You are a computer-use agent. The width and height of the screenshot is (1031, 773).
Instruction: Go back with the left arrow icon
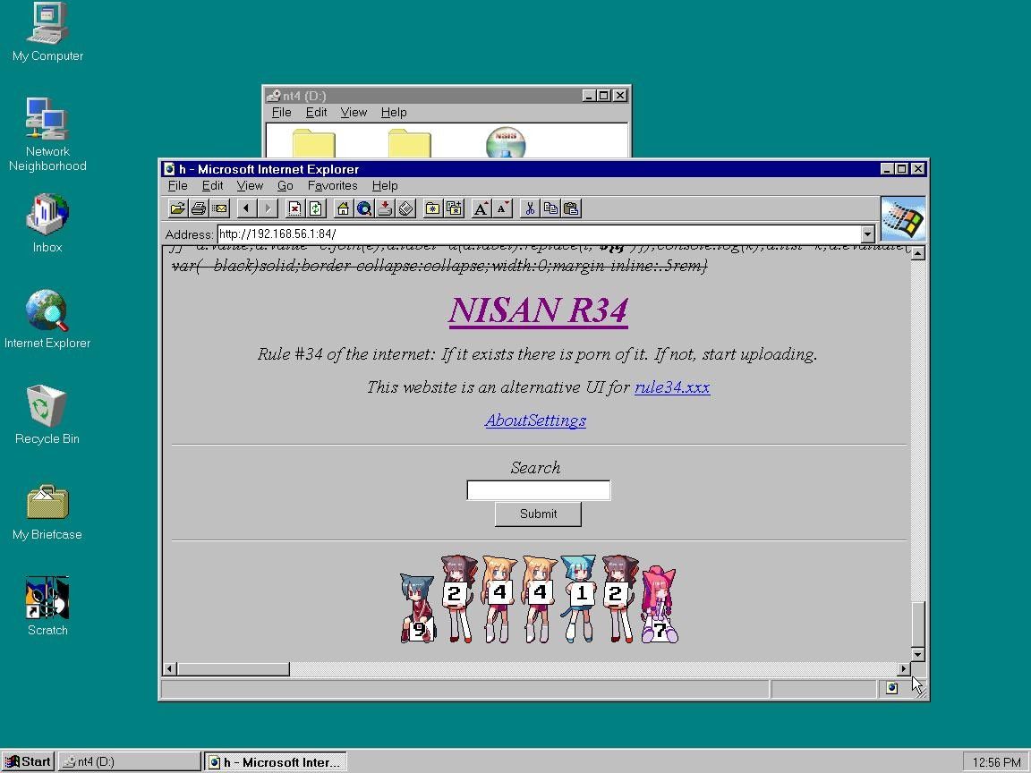point(246,209)
